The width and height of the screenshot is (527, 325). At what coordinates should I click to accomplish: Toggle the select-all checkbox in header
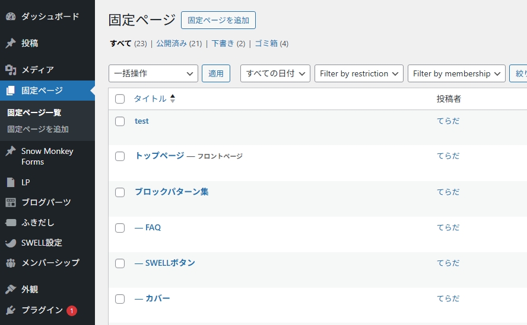pos(120,99)
